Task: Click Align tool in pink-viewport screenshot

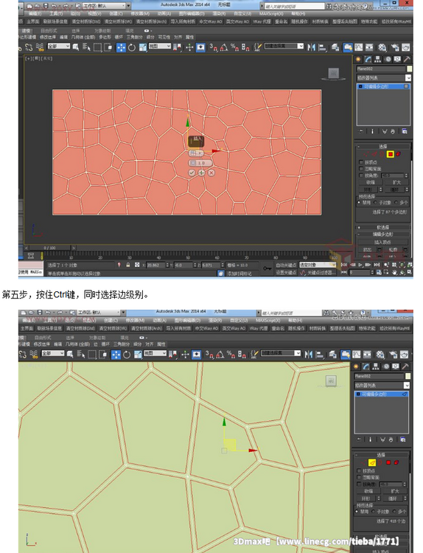Action: pyautogui.click(x=322, y=47)
